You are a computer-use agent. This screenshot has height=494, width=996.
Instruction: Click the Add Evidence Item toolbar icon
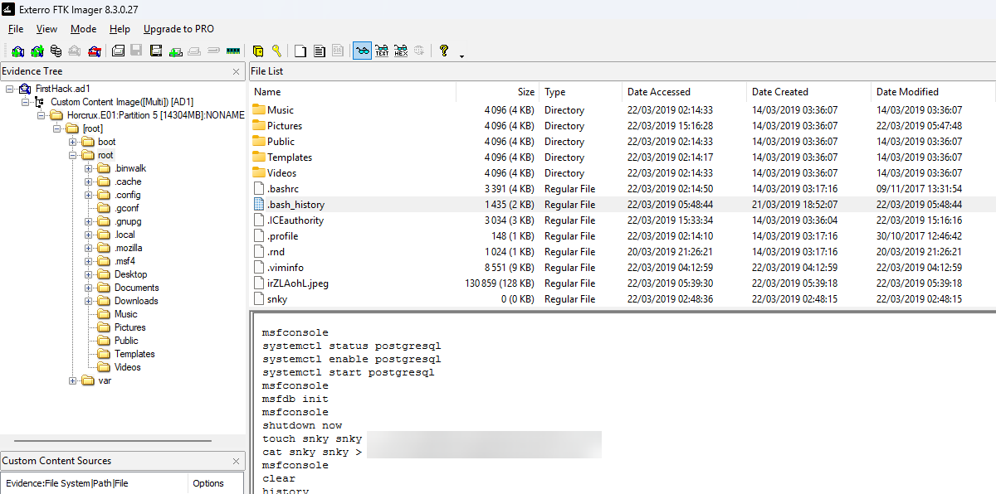(x=17, y=51)
